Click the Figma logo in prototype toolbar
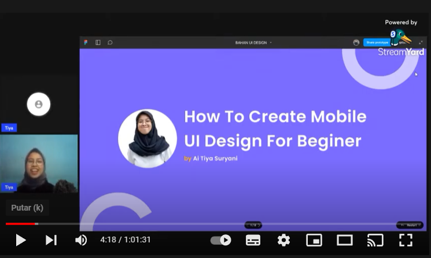The width and height of the screenshot is (431, 258). (x=86, y=42)
